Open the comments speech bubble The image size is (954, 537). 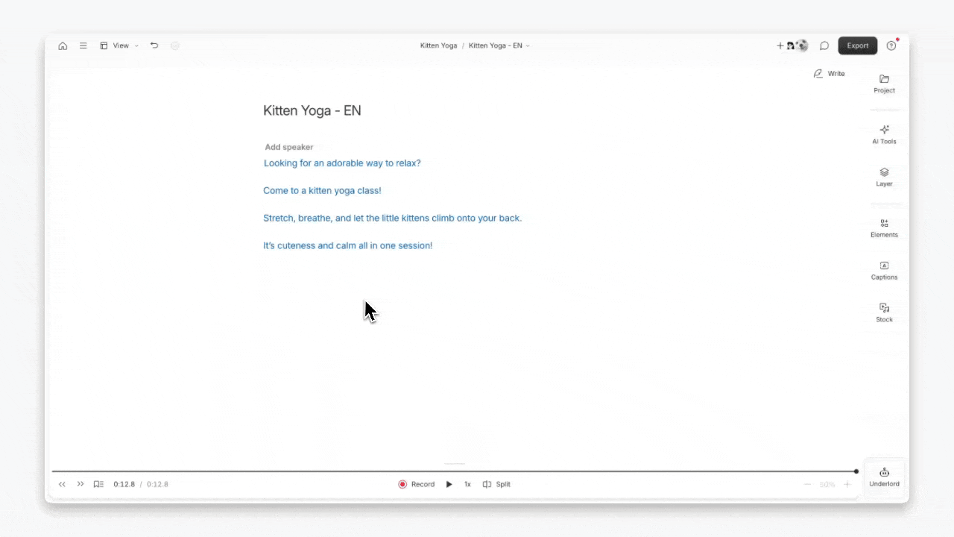pyautogui.click(x=824, y=45)
